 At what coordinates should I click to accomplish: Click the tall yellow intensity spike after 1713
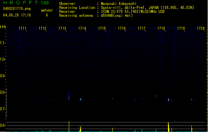point(69,126)
